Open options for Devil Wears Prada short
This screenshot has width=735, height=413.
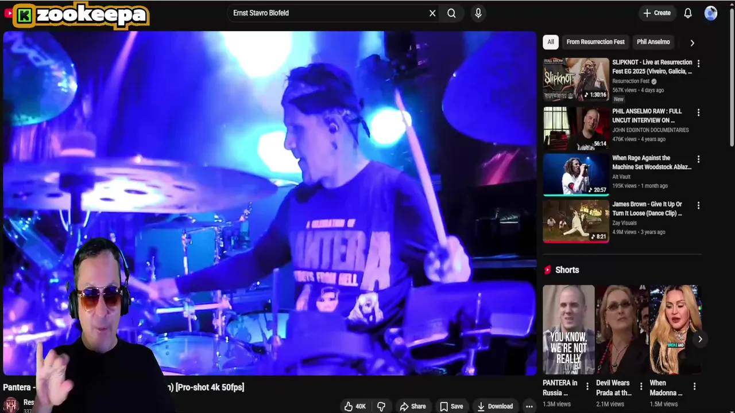[641, 387]
